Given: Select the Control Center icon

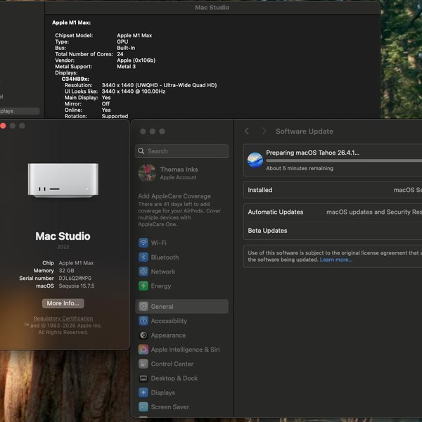Looking at the screenshot, I should click(143, 364).
